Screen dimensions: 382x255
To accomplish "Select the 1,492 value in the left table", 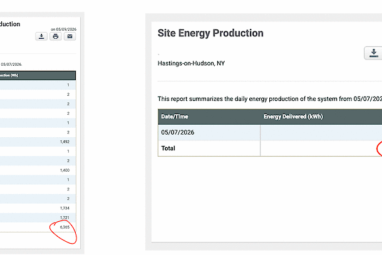I will (x=65, y=142).
